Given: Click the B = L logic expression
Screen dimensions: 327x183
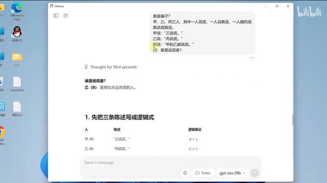Looking at the screenshot, I should tap(193, 139).
